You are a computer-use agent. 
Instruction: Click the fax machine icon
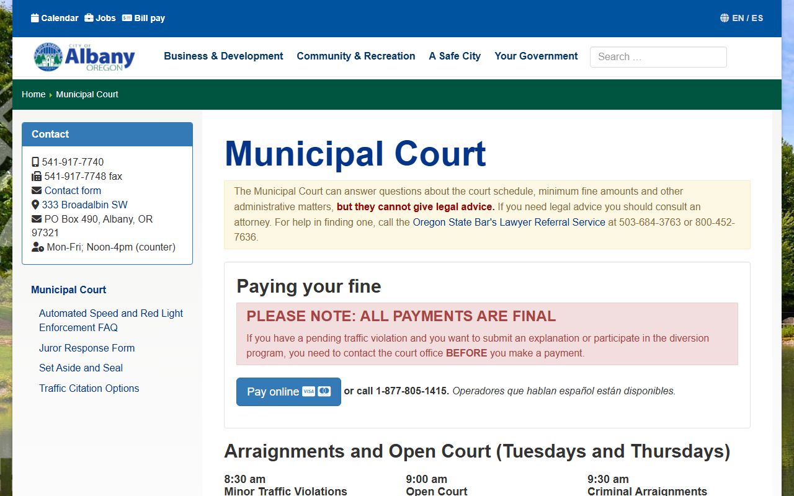click(37, 177)
